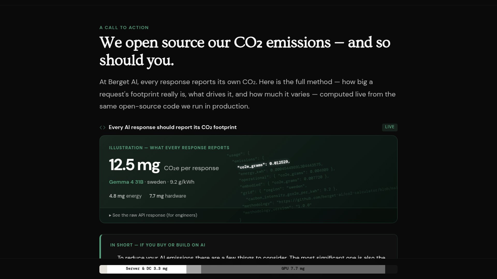Open the Gemma 4 31B model link
The image size is (497, 279).
click(126, 182)
